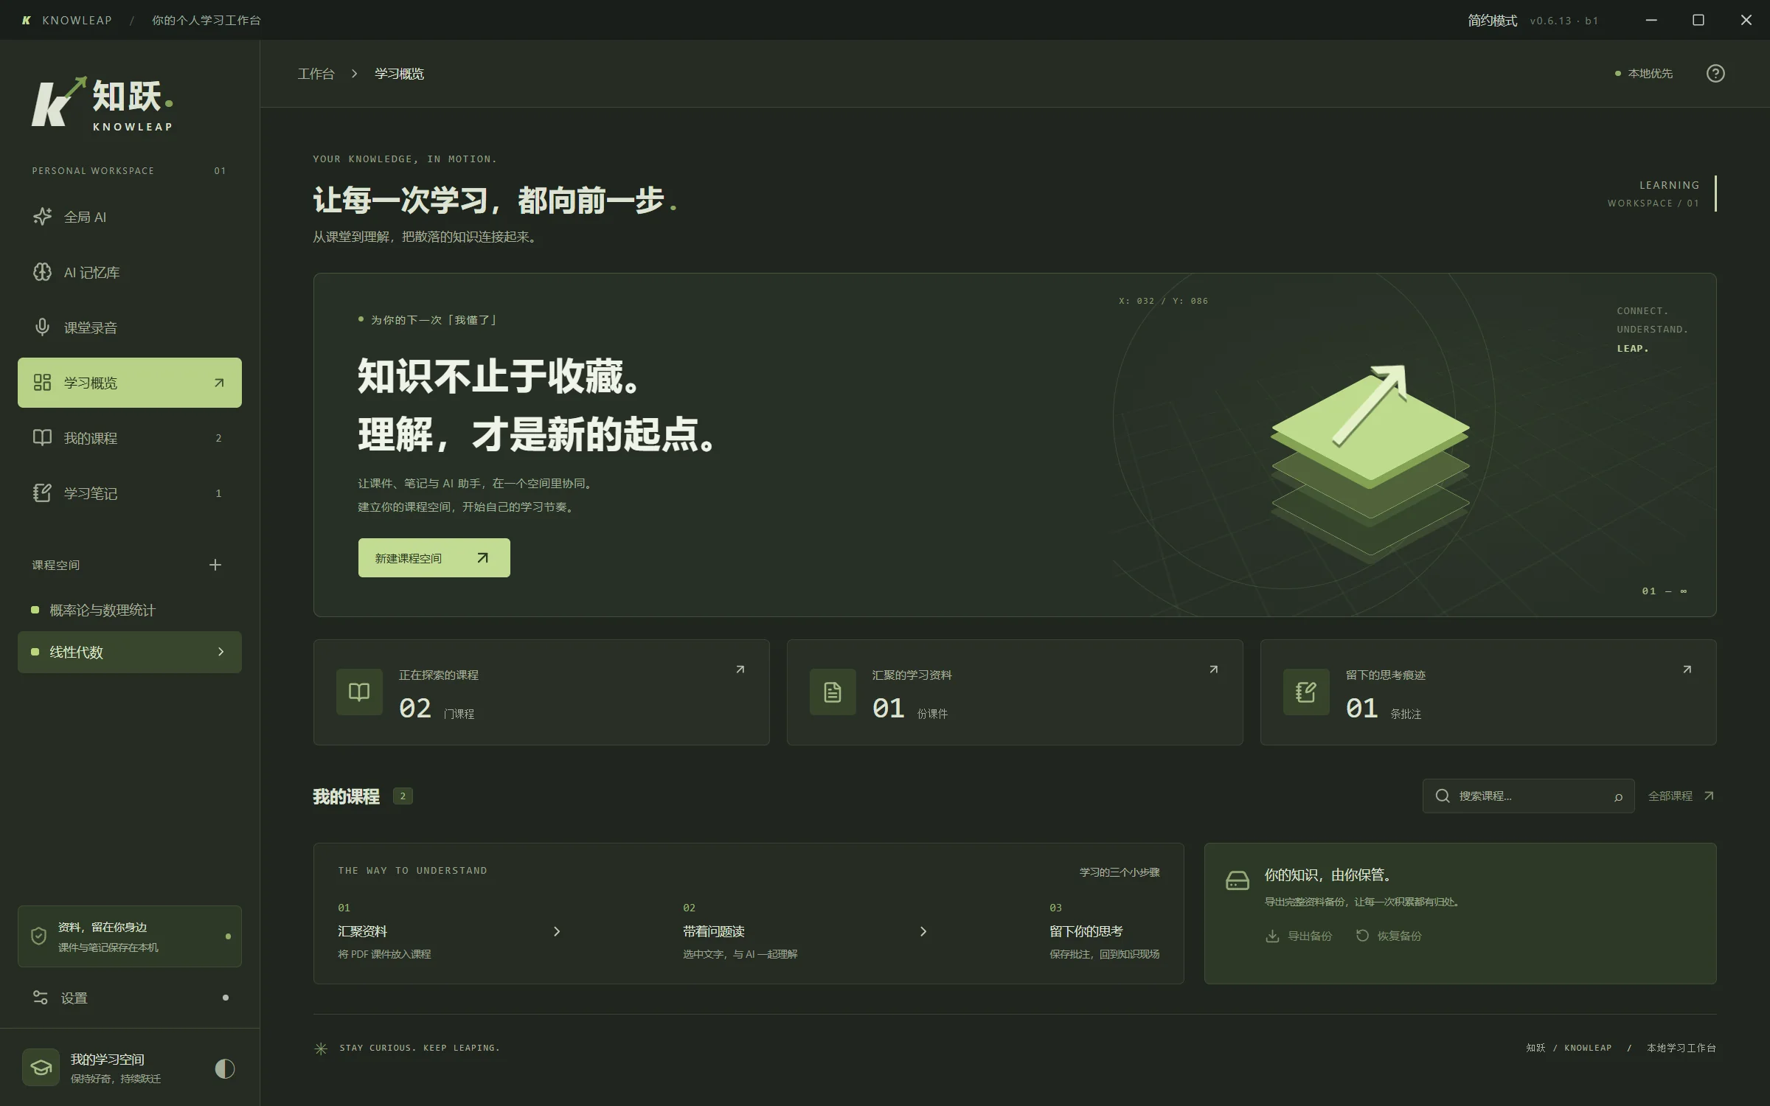Screen dimensions: 1770x1106
Task: Click the 本地优先 status indicator
Action: [1643, 74]
